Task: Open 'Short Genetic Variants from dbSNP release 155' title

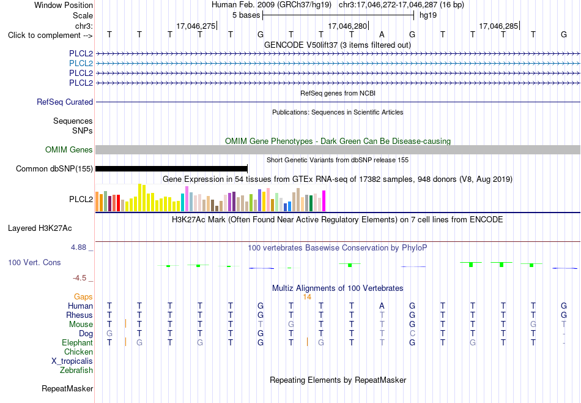Action: point(338,160)
